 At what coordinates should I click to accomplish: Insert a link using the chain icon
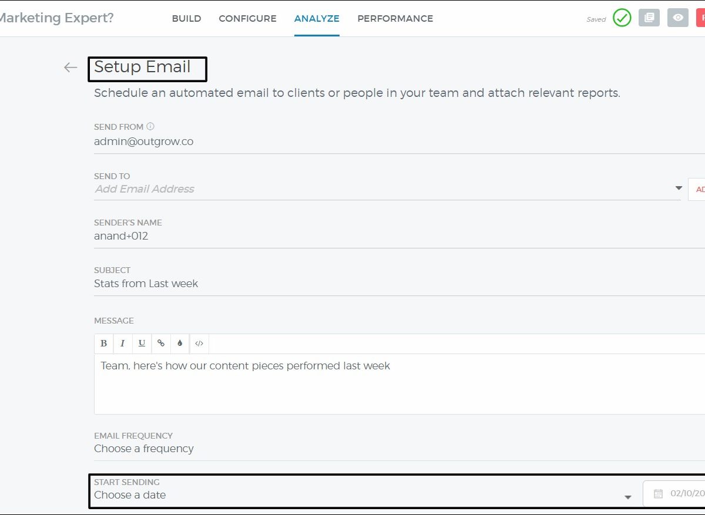coord(161,344)
